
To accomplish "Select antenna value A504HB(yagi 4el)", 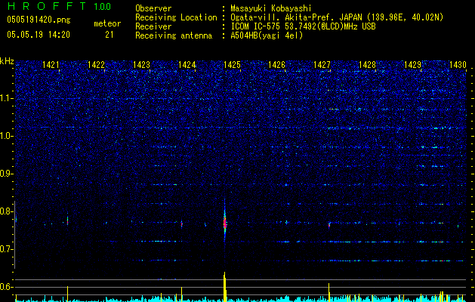I will tap(267, 35).
